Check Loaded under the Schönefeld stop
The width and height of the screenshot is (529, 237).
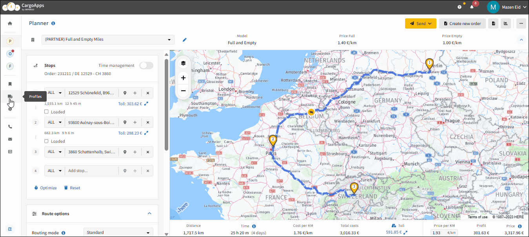(47, 112)
